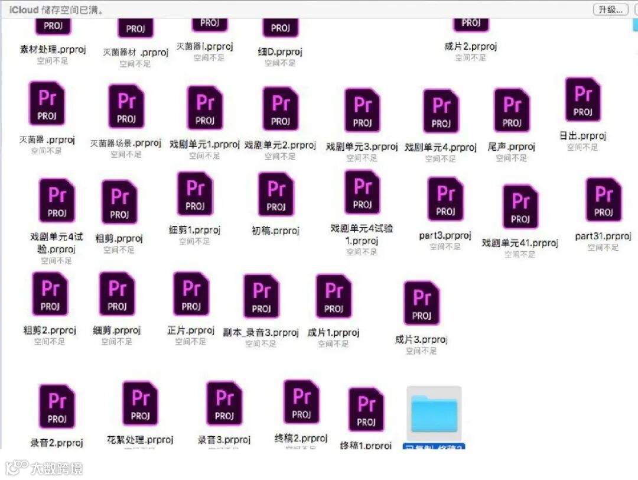Click the 戏剧单元41.prproj file name label
This screenshot has height=480, width=638.
pyautogui.click(x=520, y=243)
